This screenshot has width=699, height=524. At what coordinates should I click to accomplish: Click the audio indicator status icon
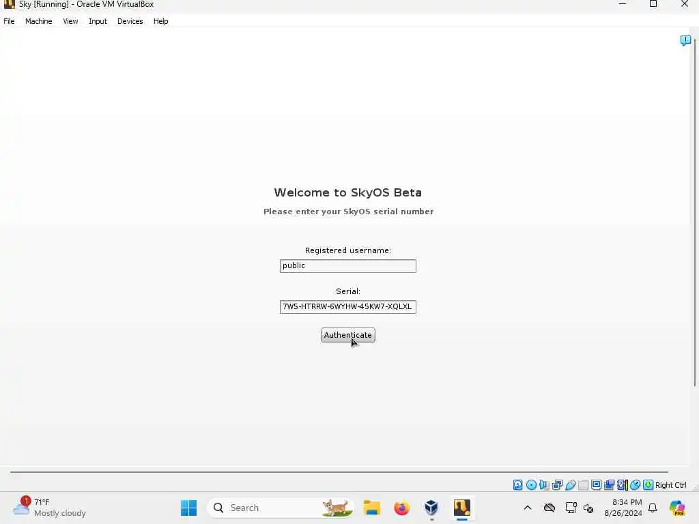pos(544,485)
